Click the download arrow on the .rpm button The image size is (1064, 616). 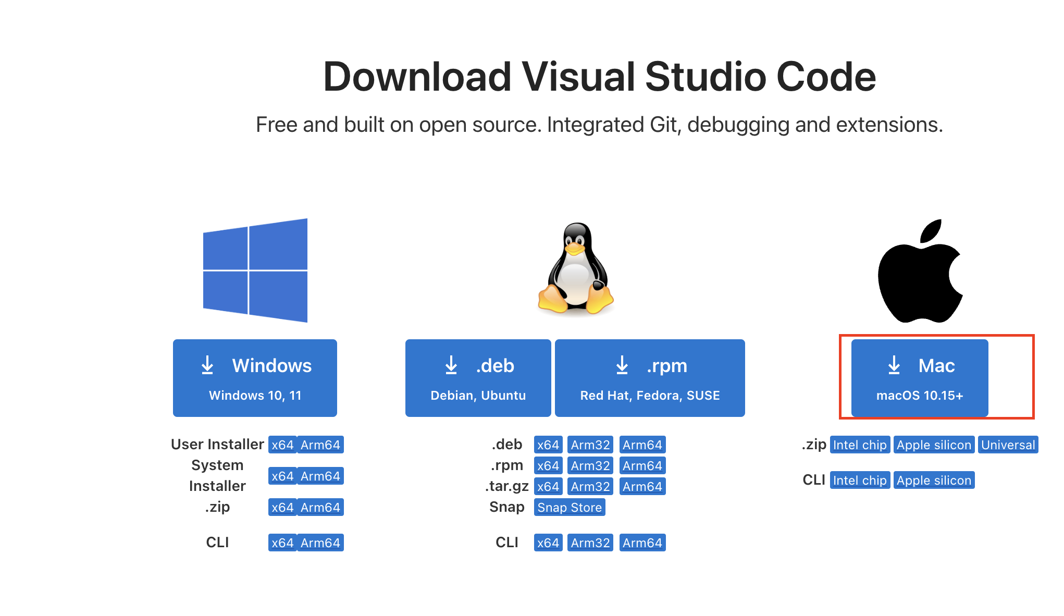[x=622, y=365]
